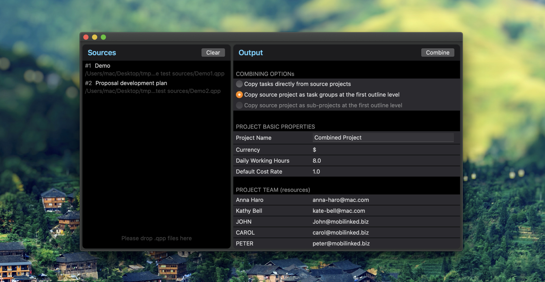The image size is (545, 282).
Task: Click the Clear button in Sources panel
Action: tap(213, 52)
